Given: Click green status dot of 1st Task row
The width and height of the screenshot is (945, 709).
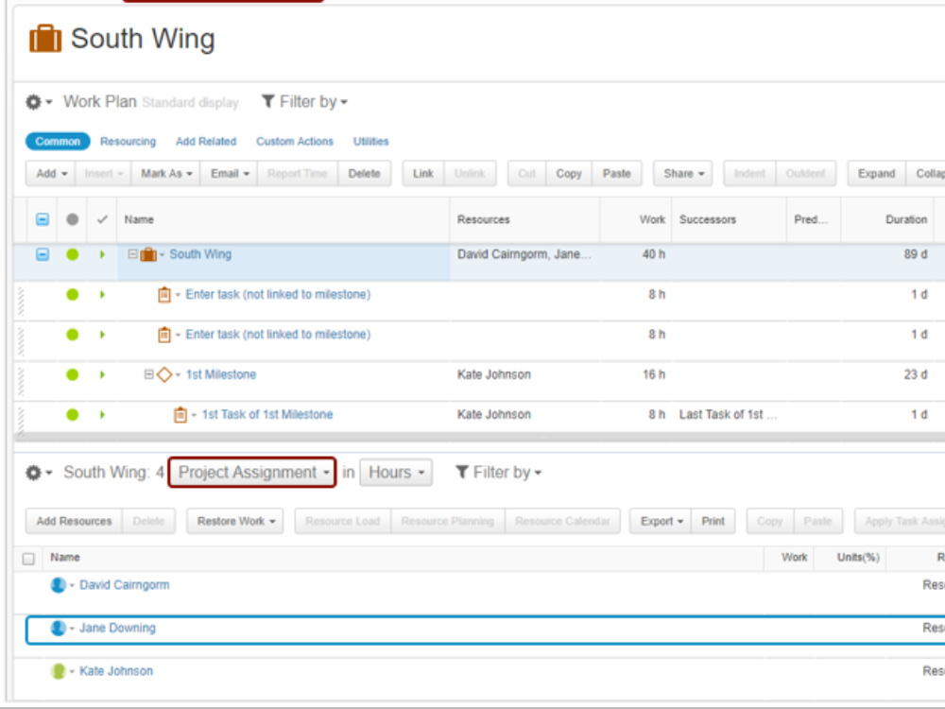Looking at the screenshot, I should click(73, 415).
